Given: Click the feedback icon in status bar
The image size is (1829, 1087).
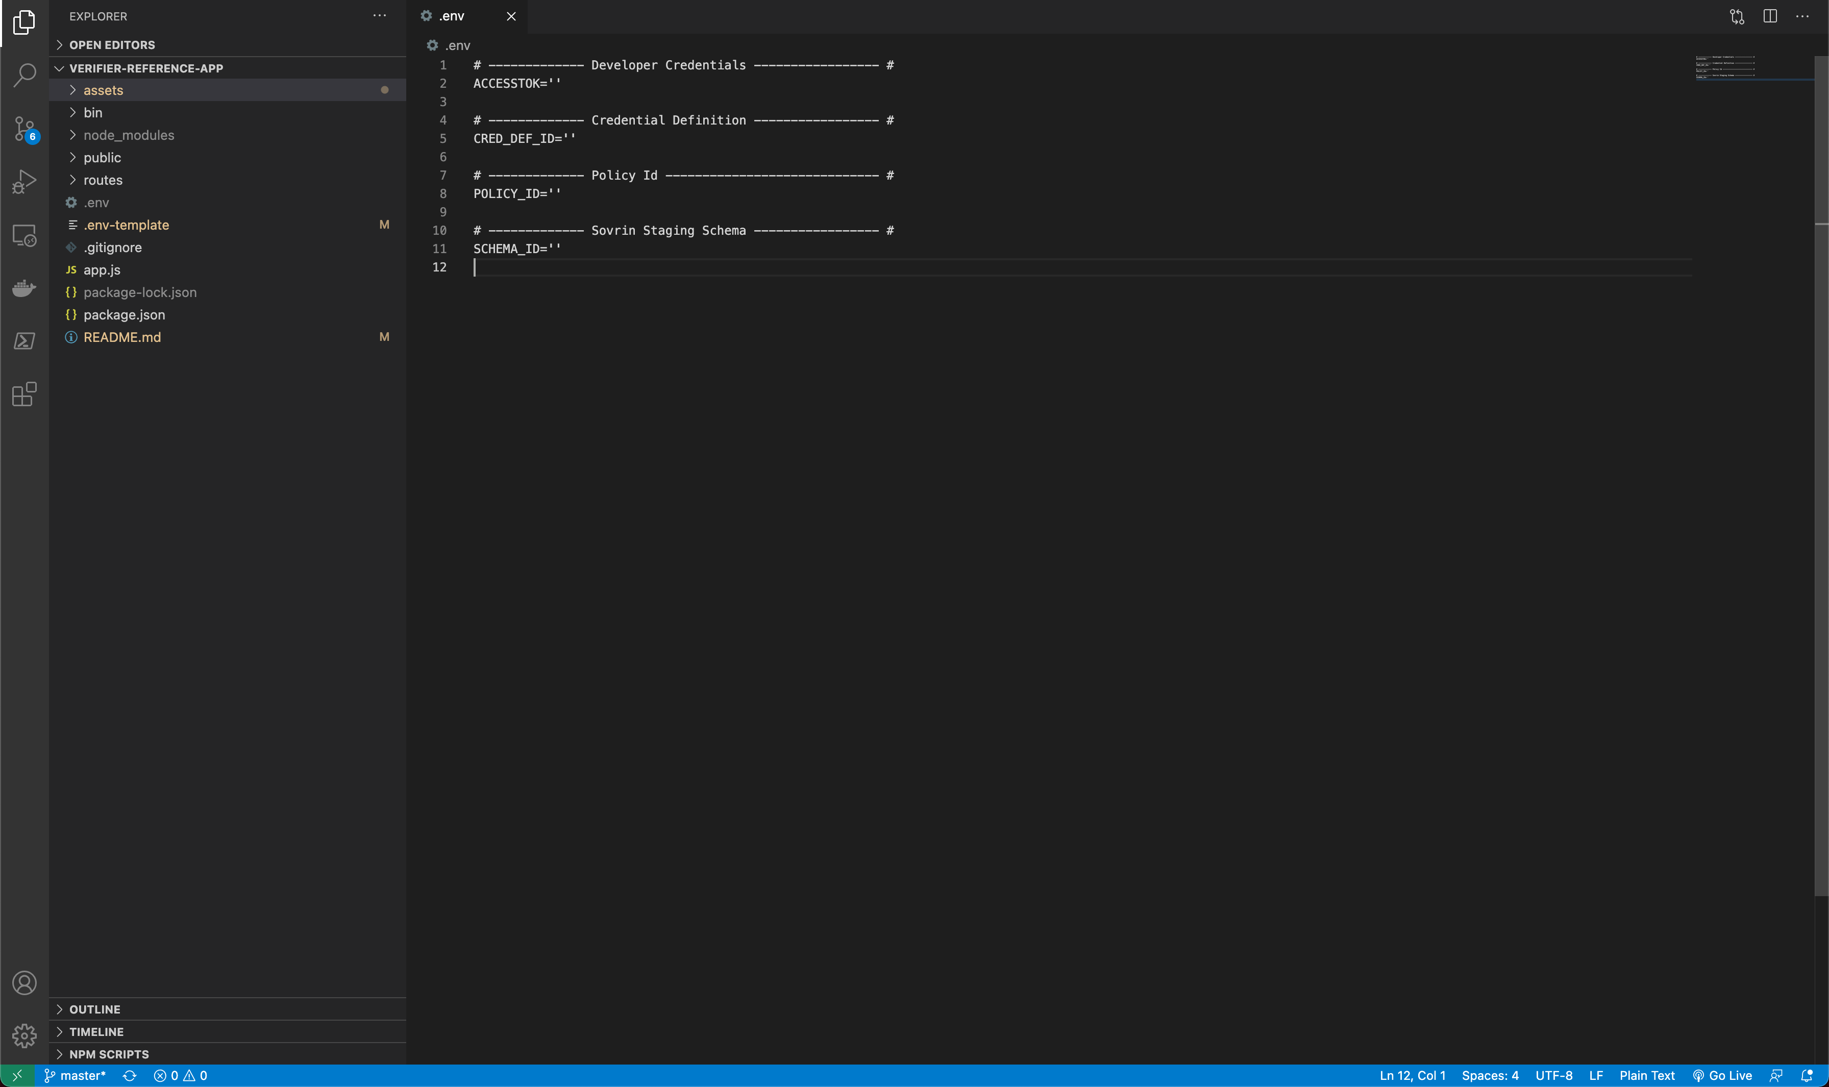Looking at the screenshot, I should 1775,1075.
